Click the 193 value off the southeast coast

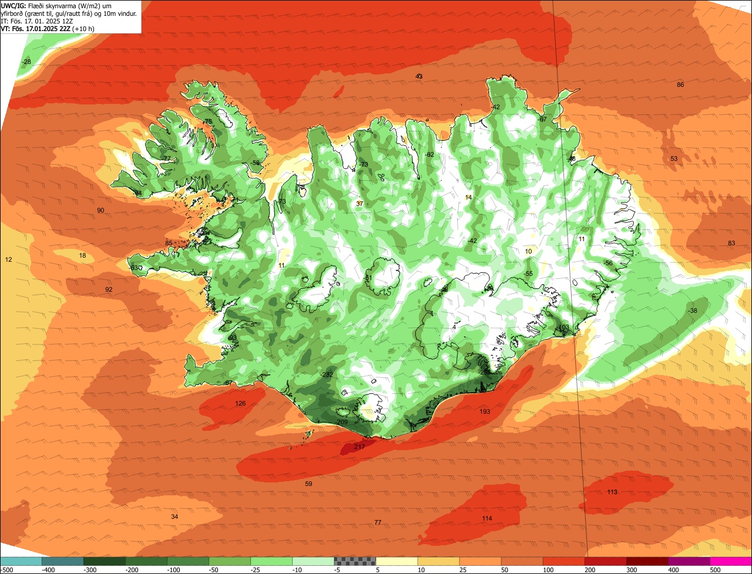tap(485, 412)
